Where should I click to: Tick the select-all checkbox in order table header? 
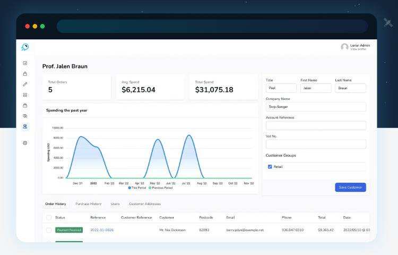(49, 217)
